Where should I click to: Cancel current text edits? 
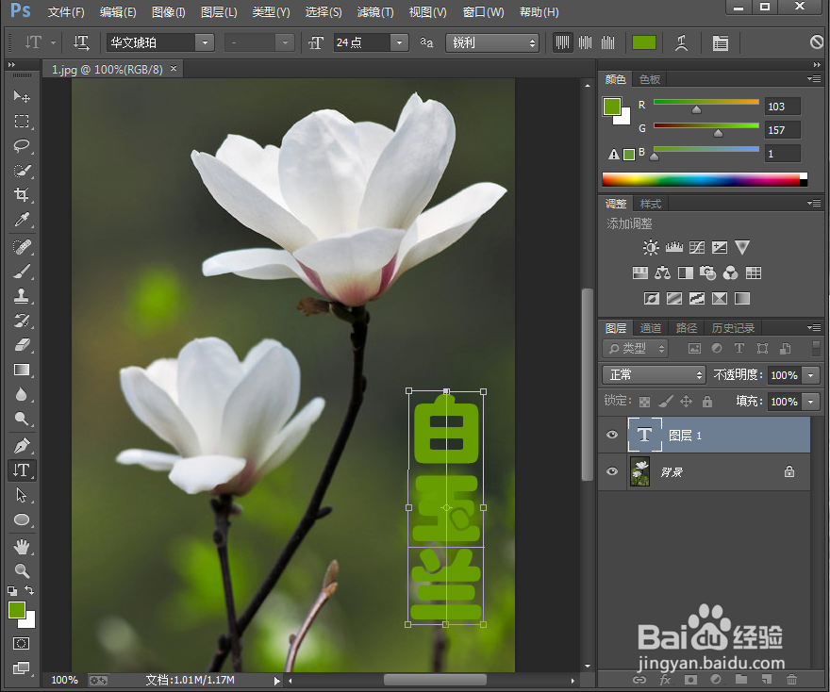[817, 41]
